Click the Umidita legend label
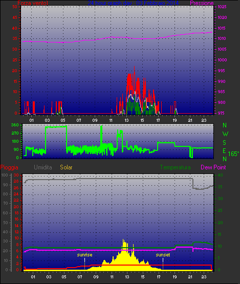 pyautogui.click(x=43, y=167)
